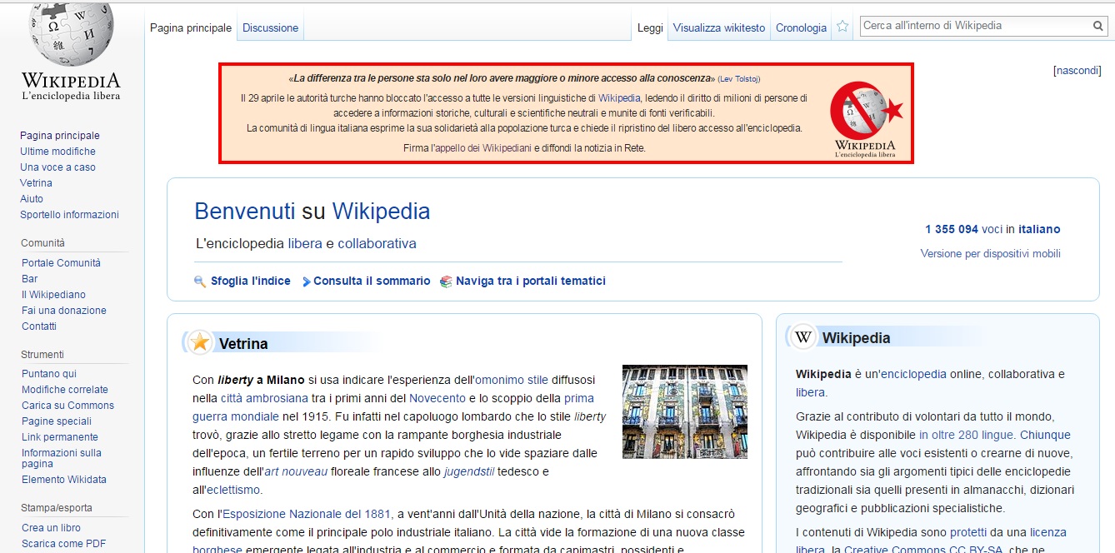Click the Sfoglia l'indice magnifier icon
This screenshot has width=1115, height=553.
point(200,281)
